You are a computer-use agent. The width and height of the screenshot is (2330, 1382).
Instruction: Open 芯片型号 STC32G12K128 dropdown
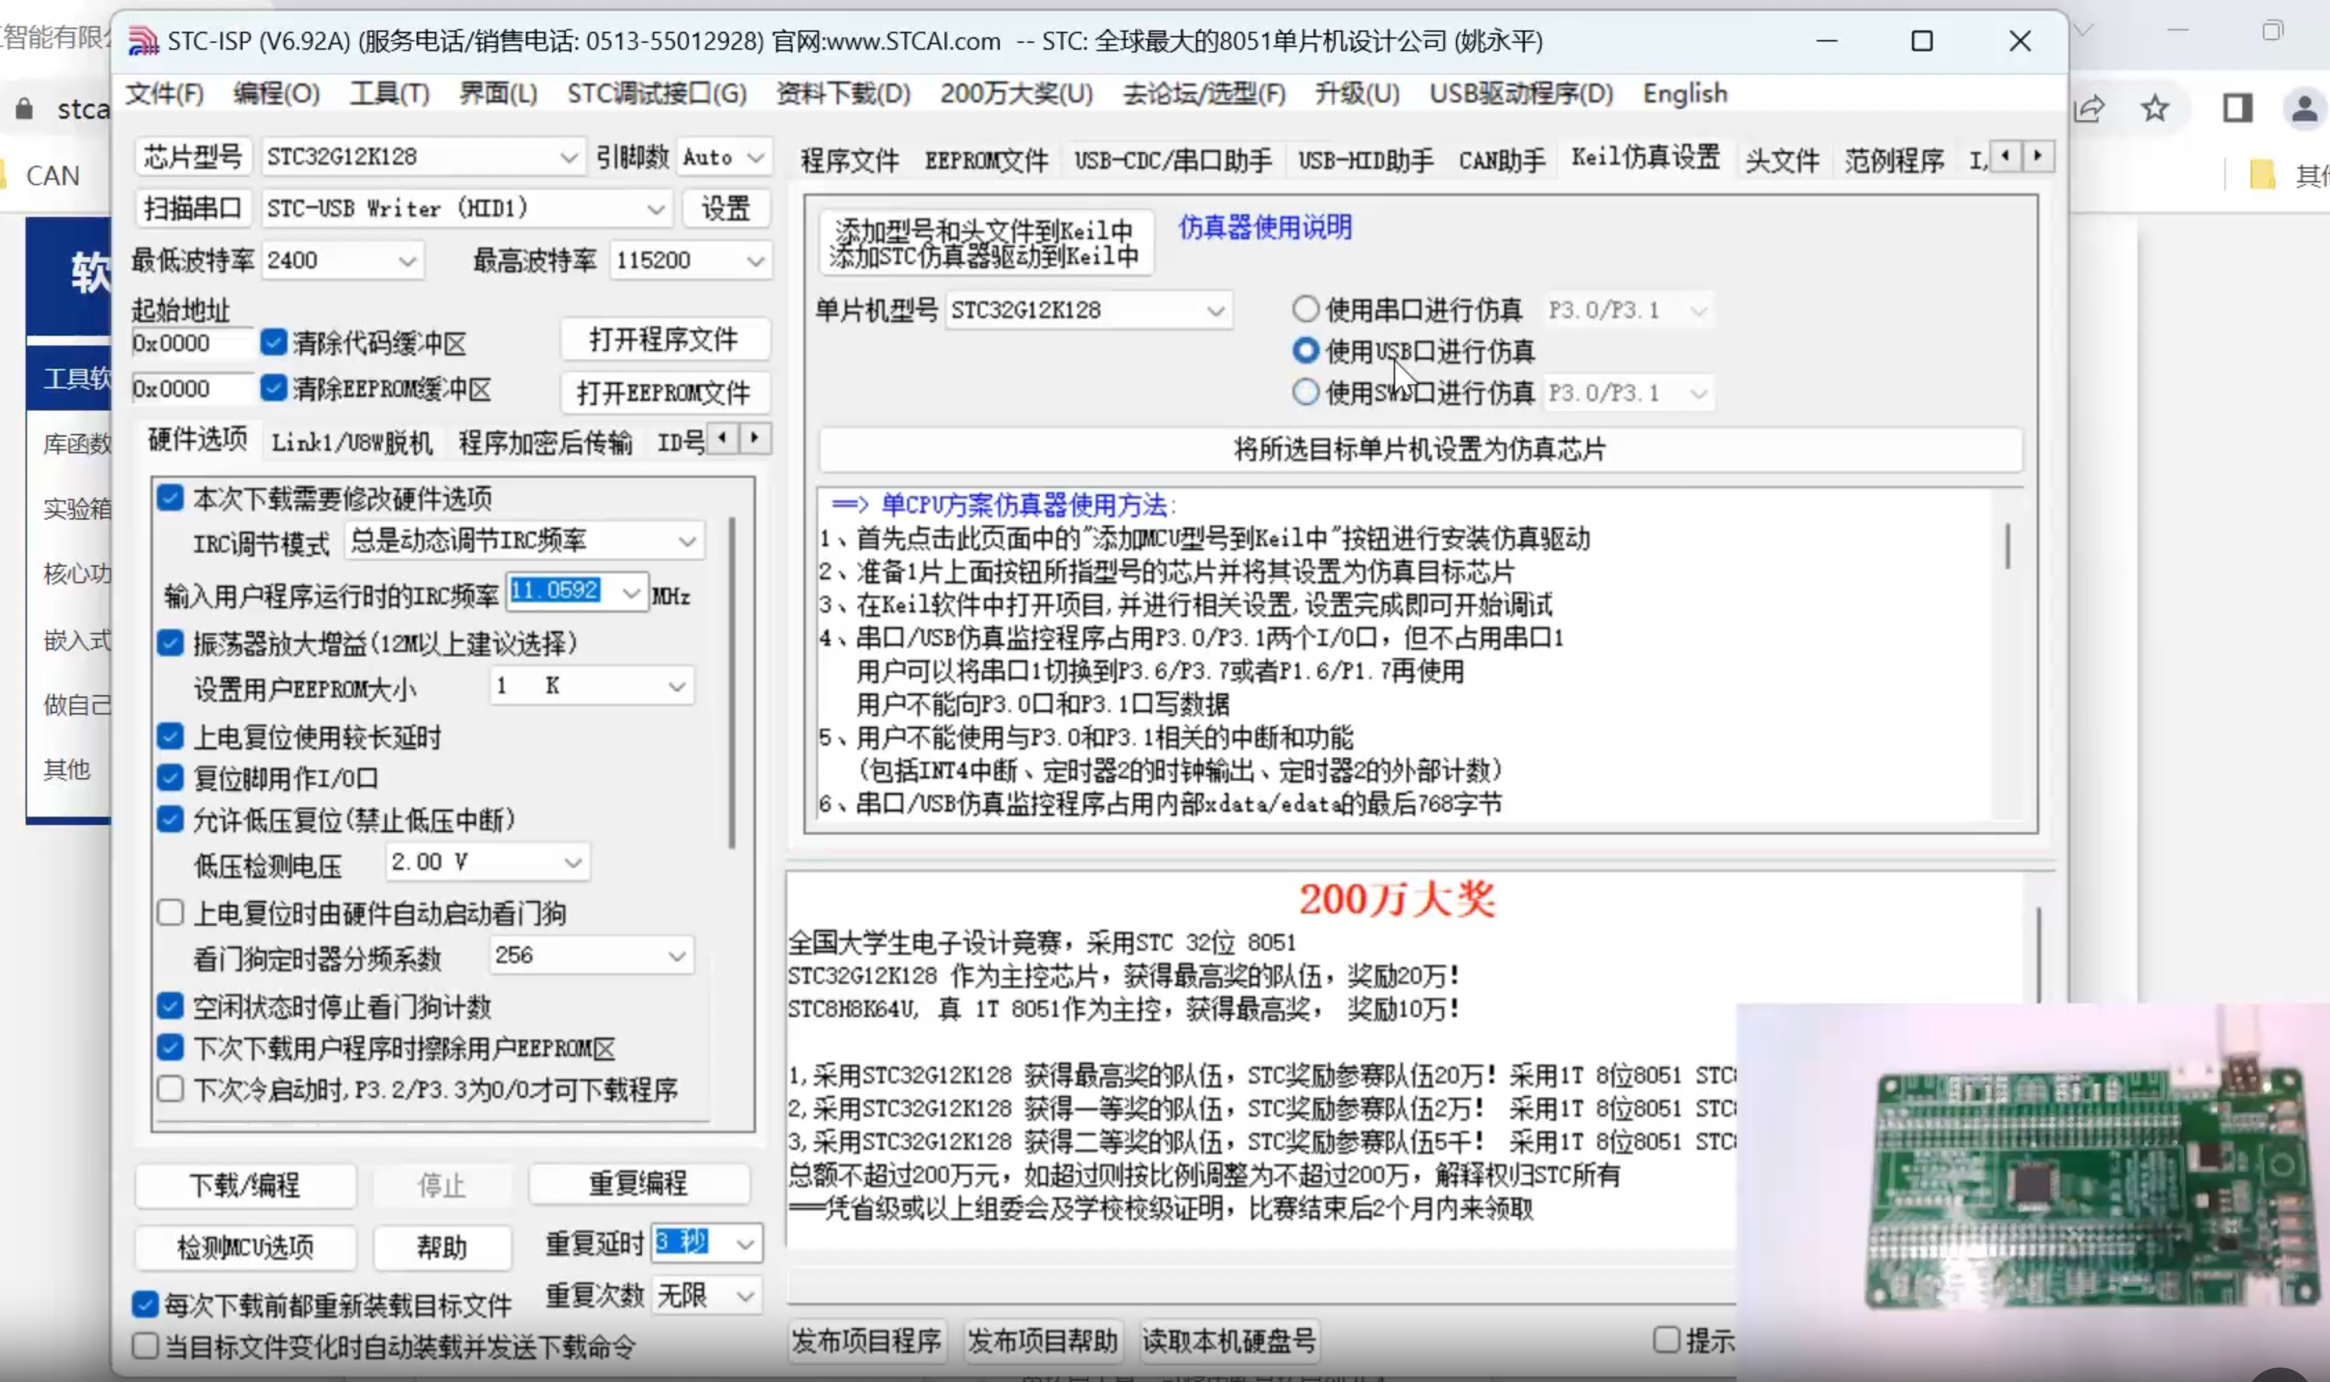(422, 156)
